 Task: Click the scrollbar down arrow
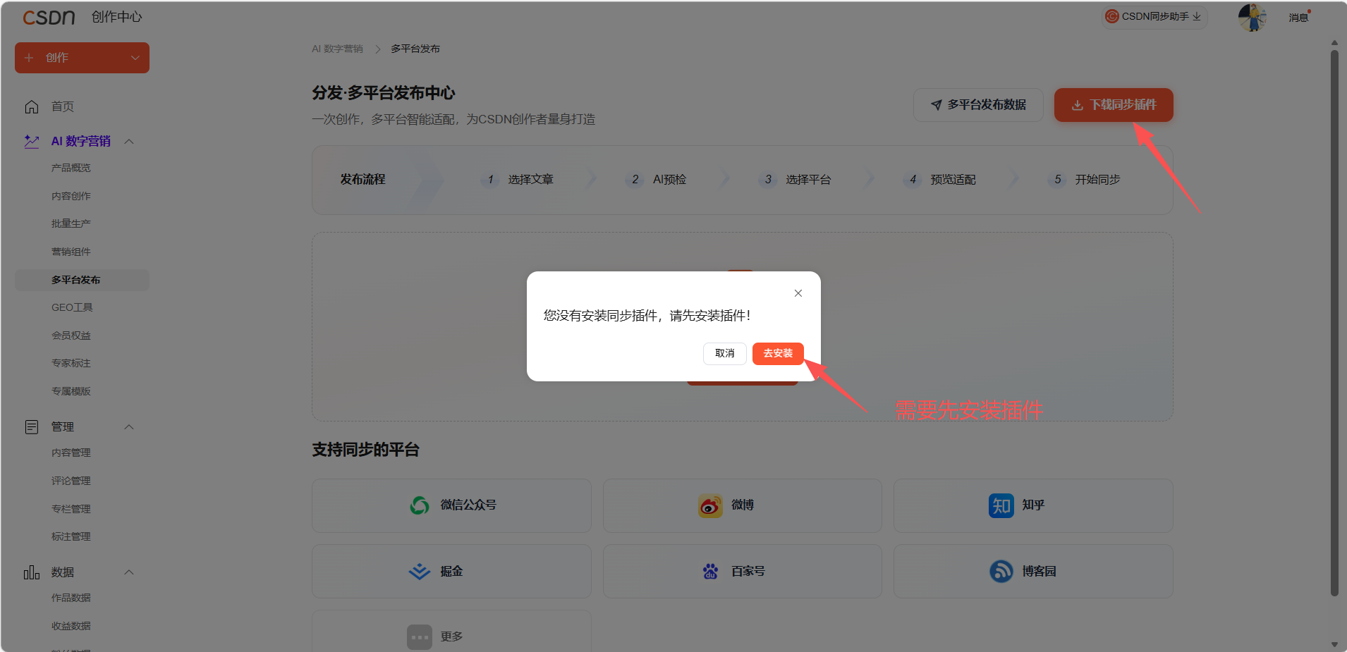1334,644
